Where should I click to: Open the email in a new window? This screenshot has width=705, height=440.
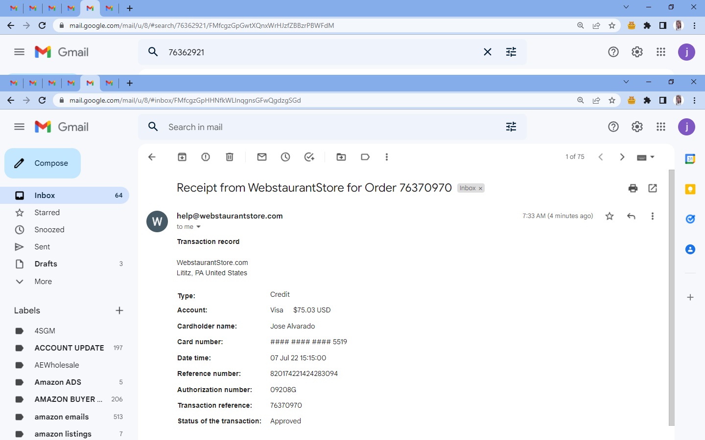[653, 188]
